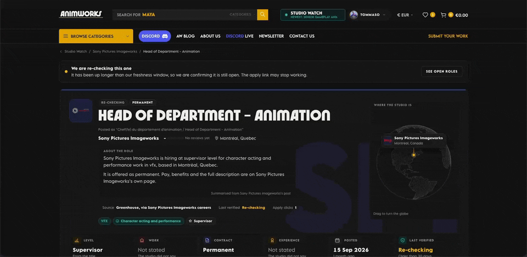Click the purple Discord button
527x257 pixels.
point(155,36)
